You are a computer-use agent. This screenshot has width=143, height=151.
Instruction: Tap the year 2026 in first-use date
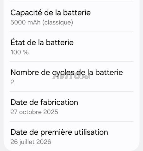click(x=44, y=142)
